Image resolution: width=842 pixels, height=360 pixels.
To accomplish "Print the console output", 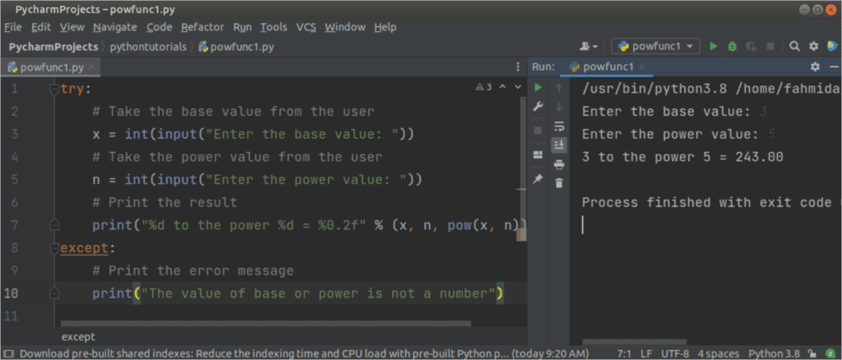I will pyautogui.click(x=559, y=164).
